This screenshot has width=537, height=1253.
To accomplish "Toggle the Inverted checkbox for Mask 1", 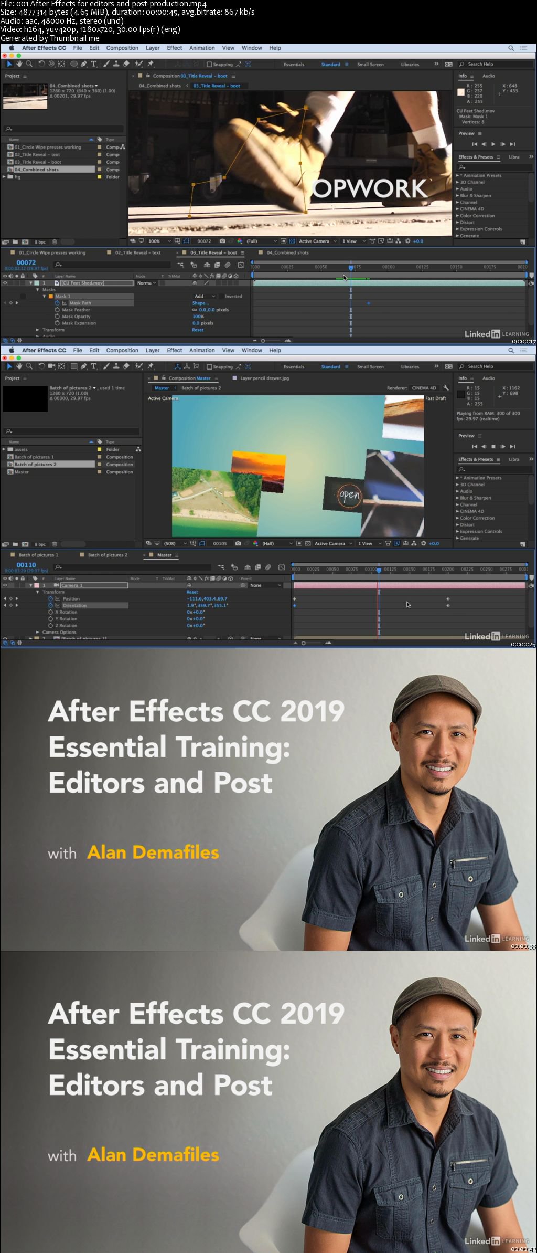I will pyautogui.click(x=221, y=297).
